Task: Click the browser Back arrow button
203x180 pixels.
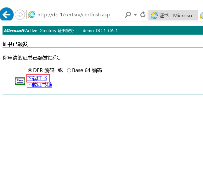Action: pos(7,14)
